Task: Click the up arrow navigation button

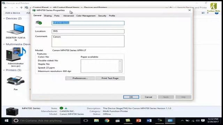Action: (21, 8)
